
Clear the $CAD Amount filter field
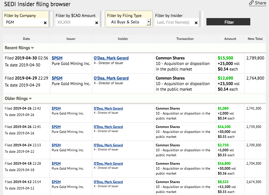click(x=96, y=23)
